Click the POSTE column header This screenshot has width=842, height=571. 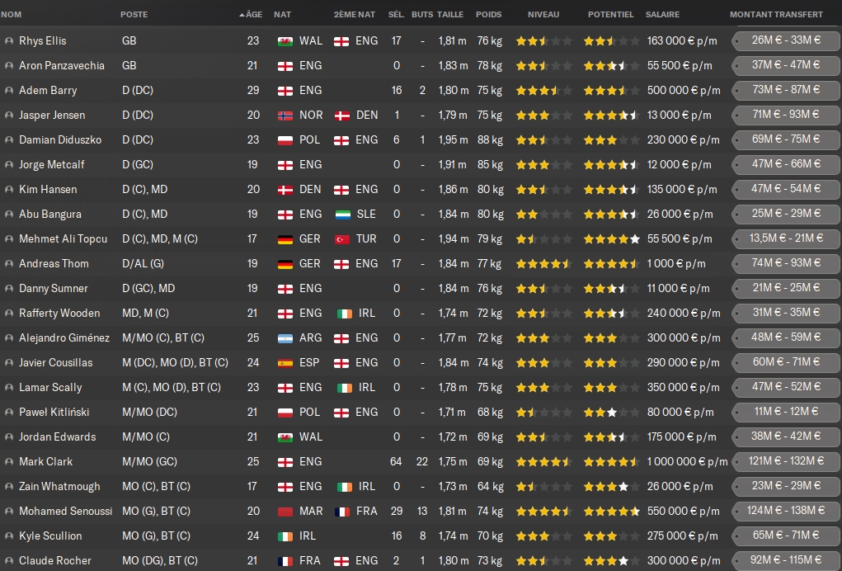tap(134, 14)
